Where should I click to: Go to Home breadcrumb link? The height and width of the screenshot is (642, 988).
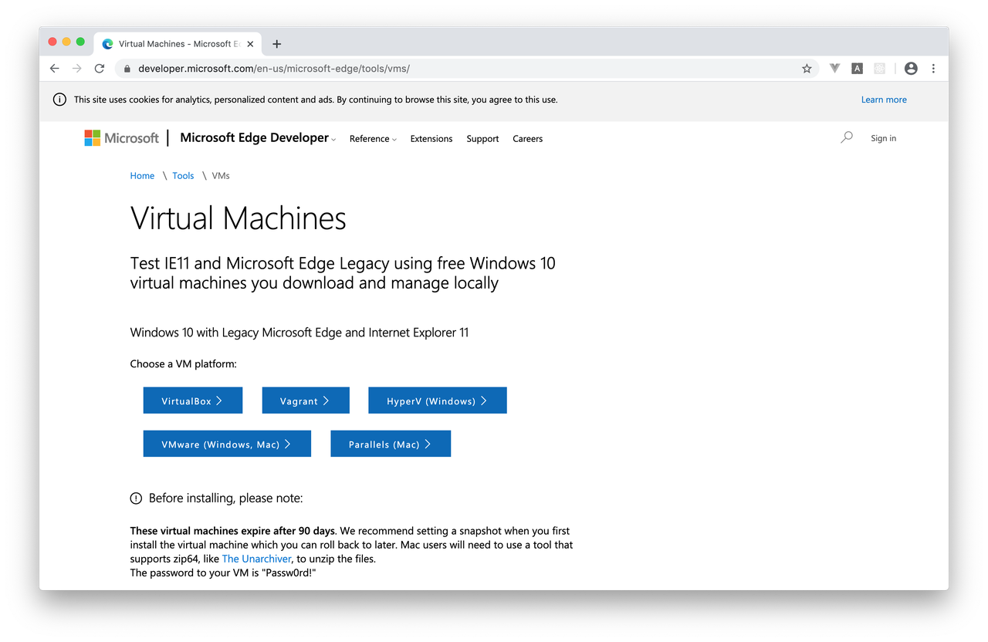point(142,176)
